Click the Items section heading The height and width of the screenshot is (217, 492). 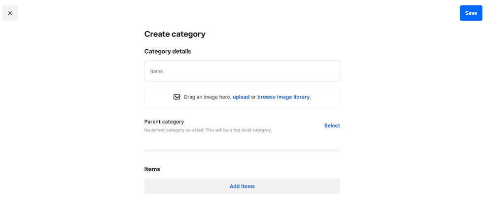[x=152, y=169]
